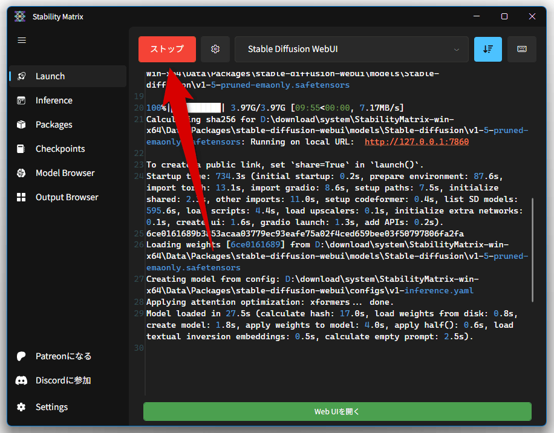Image resolution: width=554 pixels, height=433 pixels.
Task: Close the Stability Matrix window
Action: 532,16
